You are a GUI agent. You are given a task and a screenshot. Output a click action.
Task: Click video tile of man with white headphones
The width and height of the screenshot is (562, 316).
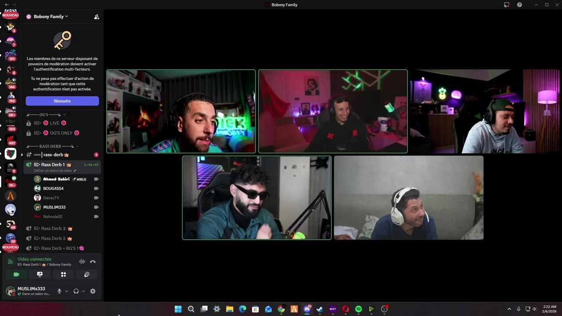(x=409, y=197)
